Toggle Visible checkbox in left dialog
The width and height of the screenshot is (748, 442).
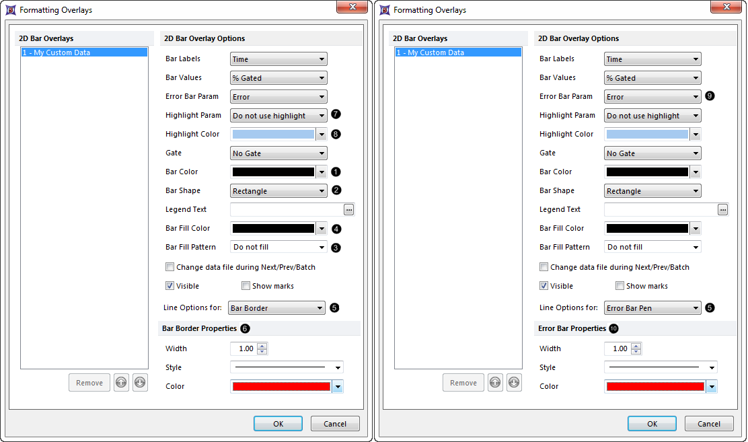[x=170, y=286]
